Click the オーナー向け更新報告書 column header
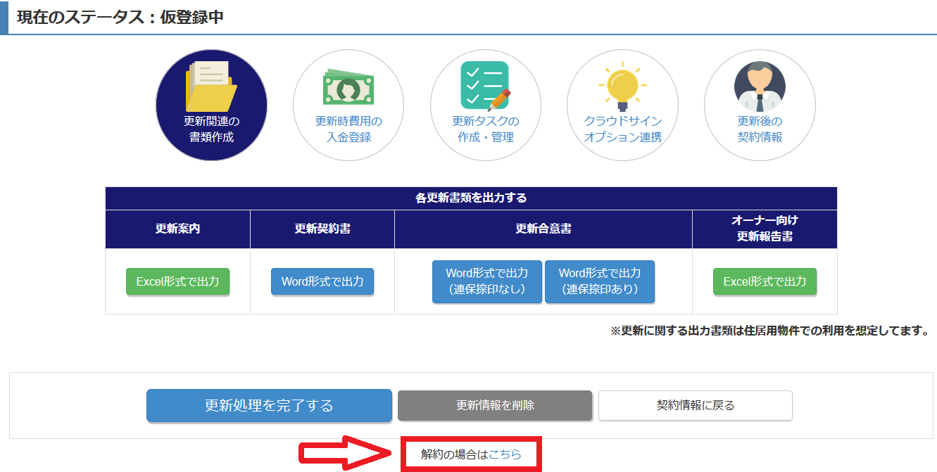The image size is (937, 472). pyautogui.click(x=765, y=229)
